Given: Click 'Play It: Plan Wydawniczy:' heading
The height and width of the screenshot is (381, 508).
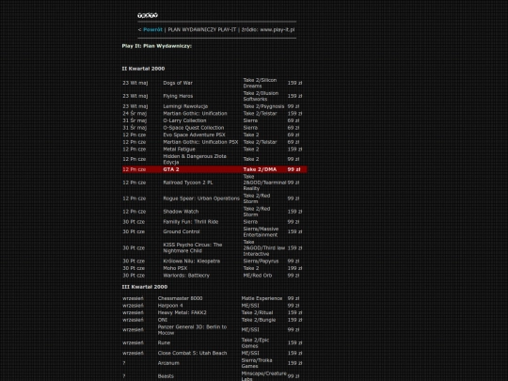Looking at the screenshot, I should click(x=157, y=46).
